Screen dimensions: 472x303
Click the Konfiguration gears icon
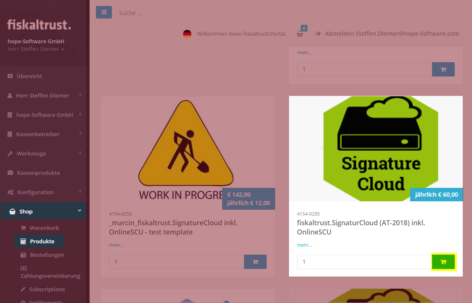11,192
